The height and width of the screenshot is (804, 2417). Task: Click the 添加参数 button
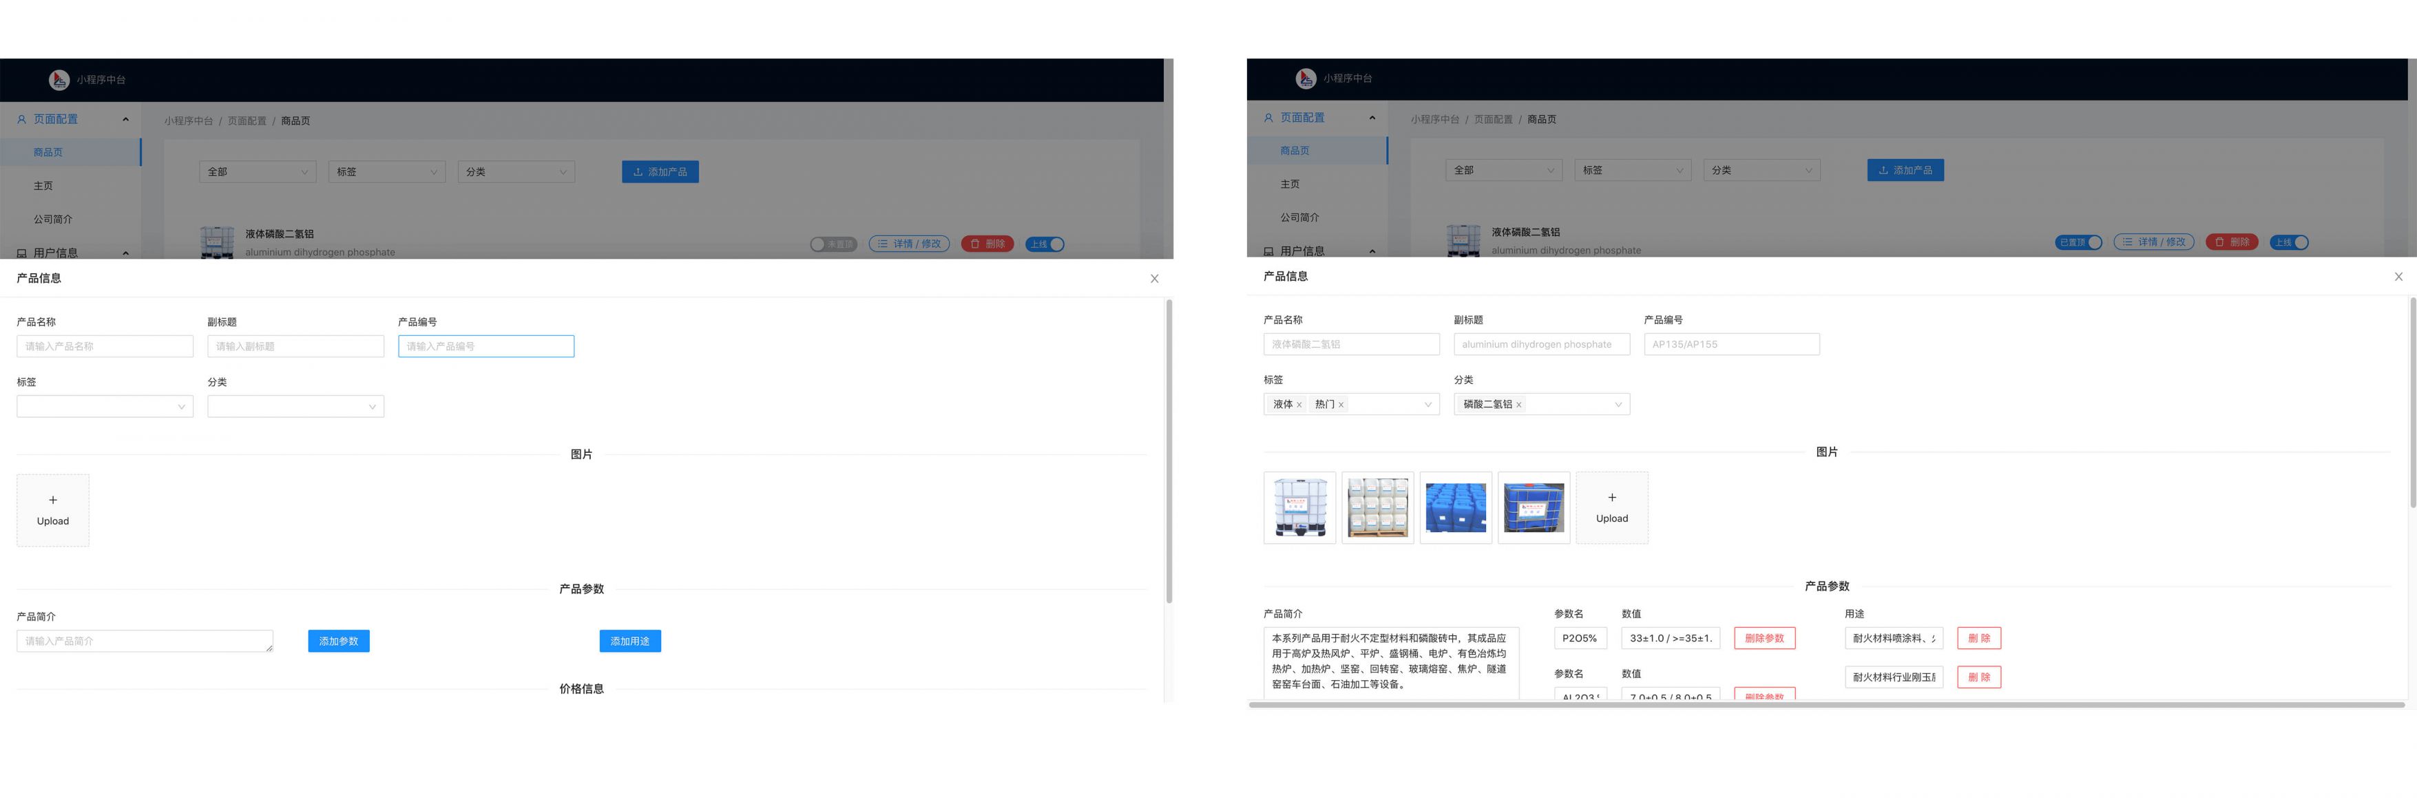pos(338,641)
